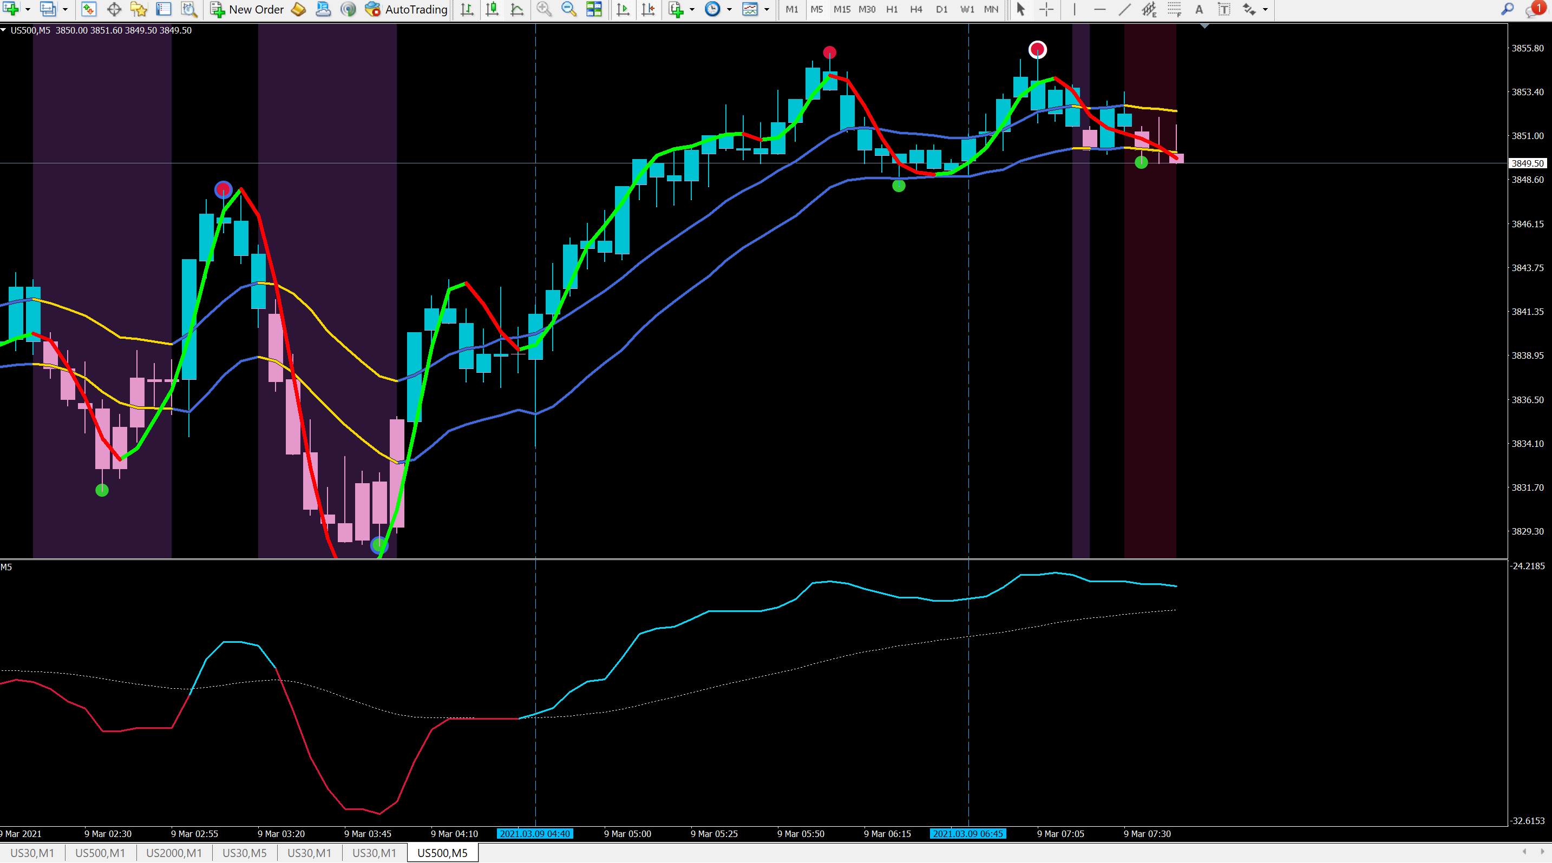1552x863 pixels.
Task: Open the US30,M5 chart tab
Action: 244,853
